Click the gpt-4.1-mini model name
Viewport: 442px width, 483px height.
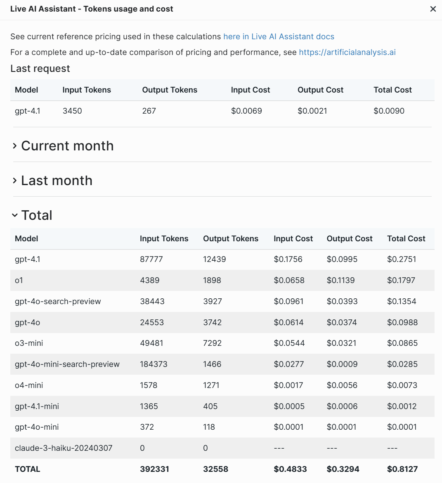coord(37,406)
